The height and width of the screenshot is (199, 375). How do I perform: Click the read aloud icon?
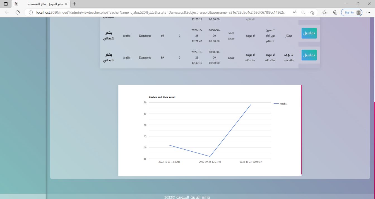(x=294, y=13)
